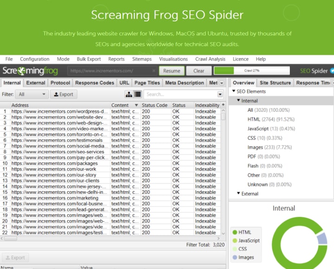Click the crawl progress bar
This screenshot has height=269, width=334.
point(252,70)
